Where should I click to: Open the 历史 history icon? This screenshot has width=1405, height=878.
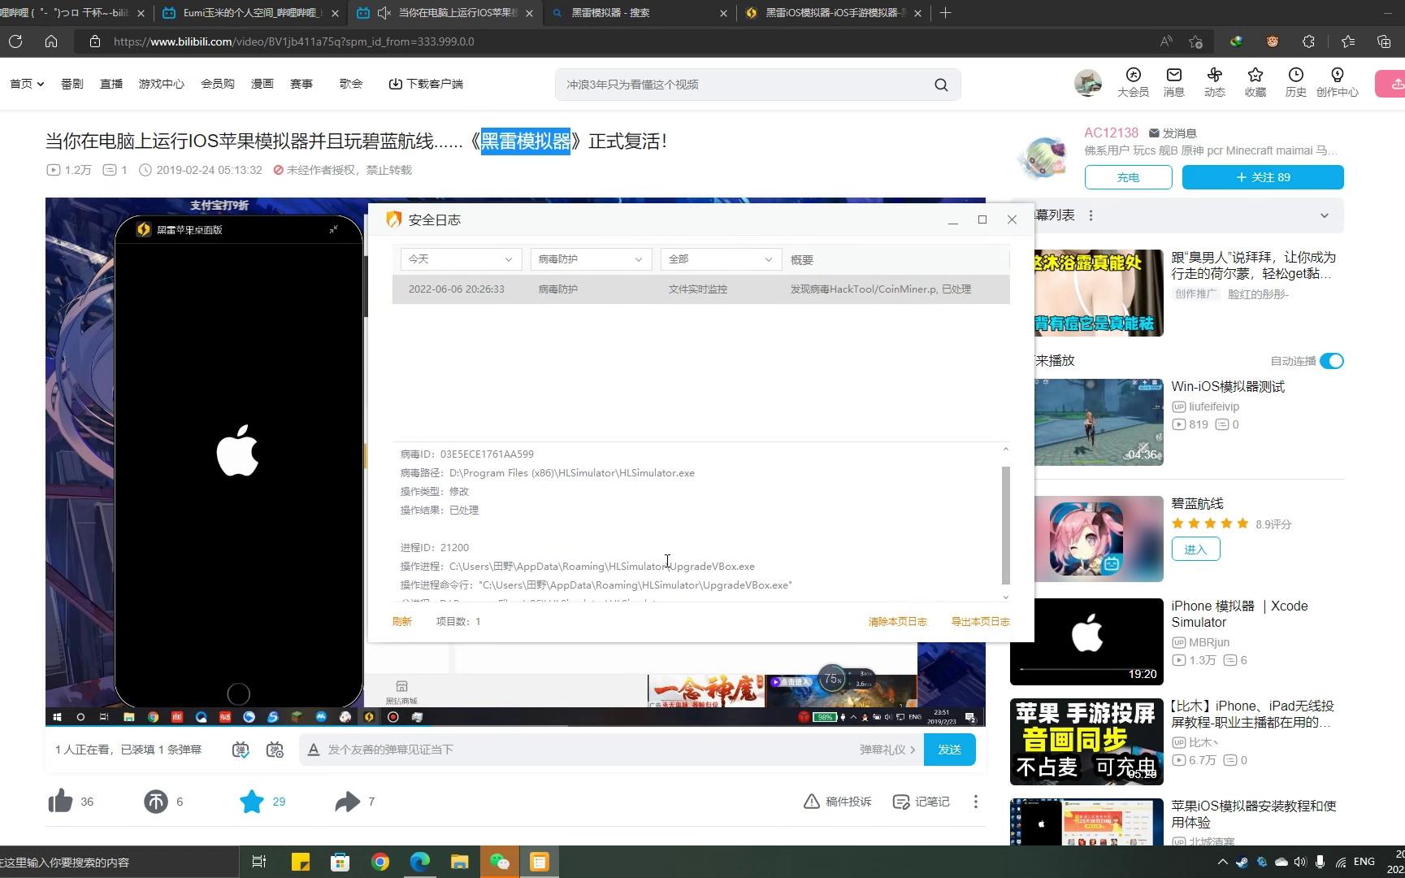[1295, 75]
